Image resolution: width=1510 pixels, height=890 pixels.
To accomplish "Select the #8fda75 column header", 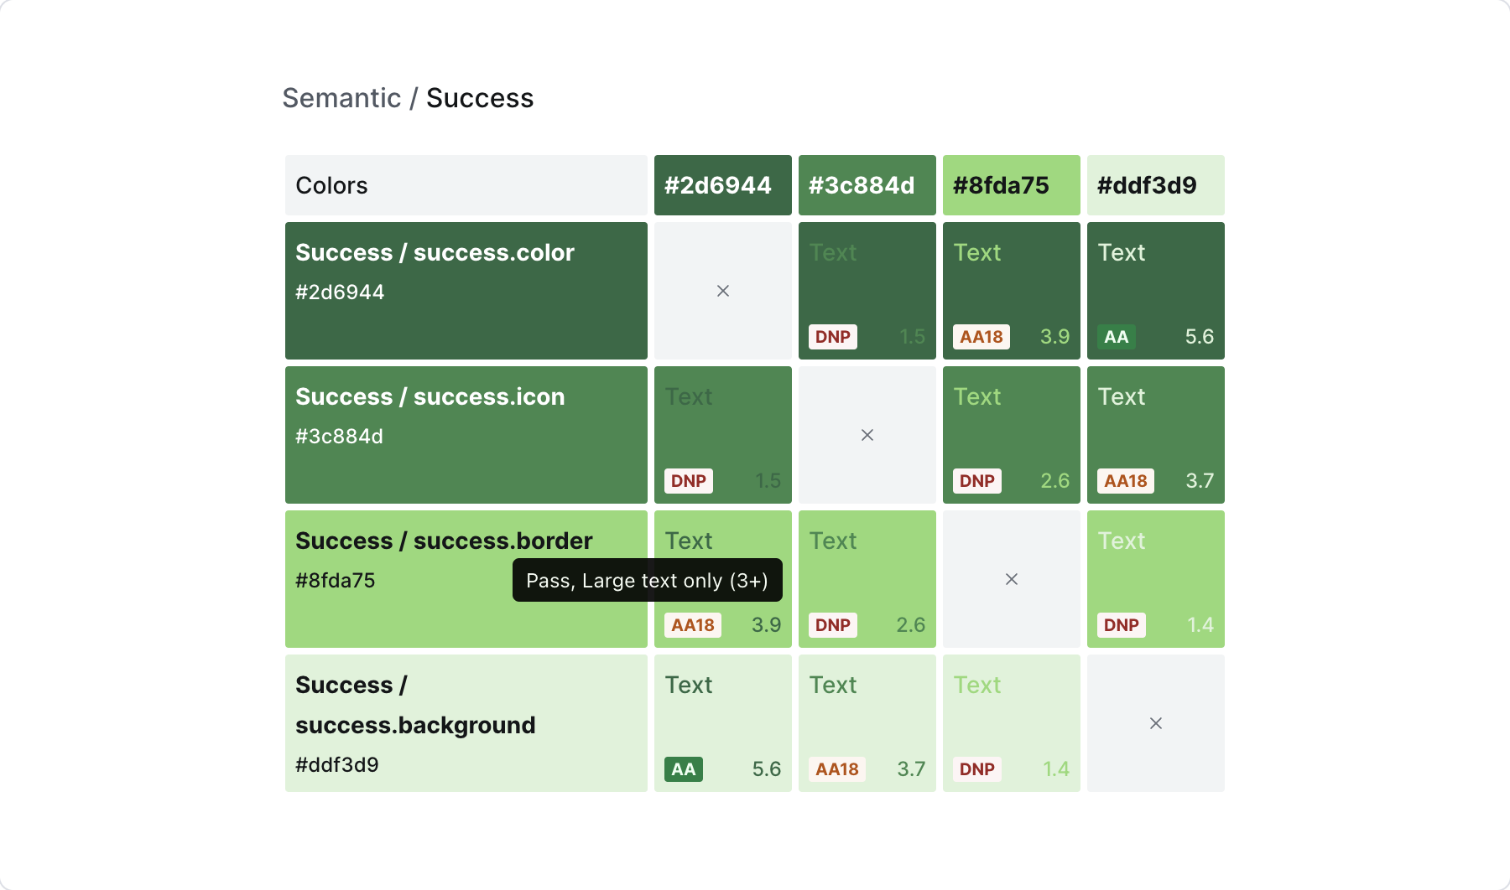I will coord(1011,185).
